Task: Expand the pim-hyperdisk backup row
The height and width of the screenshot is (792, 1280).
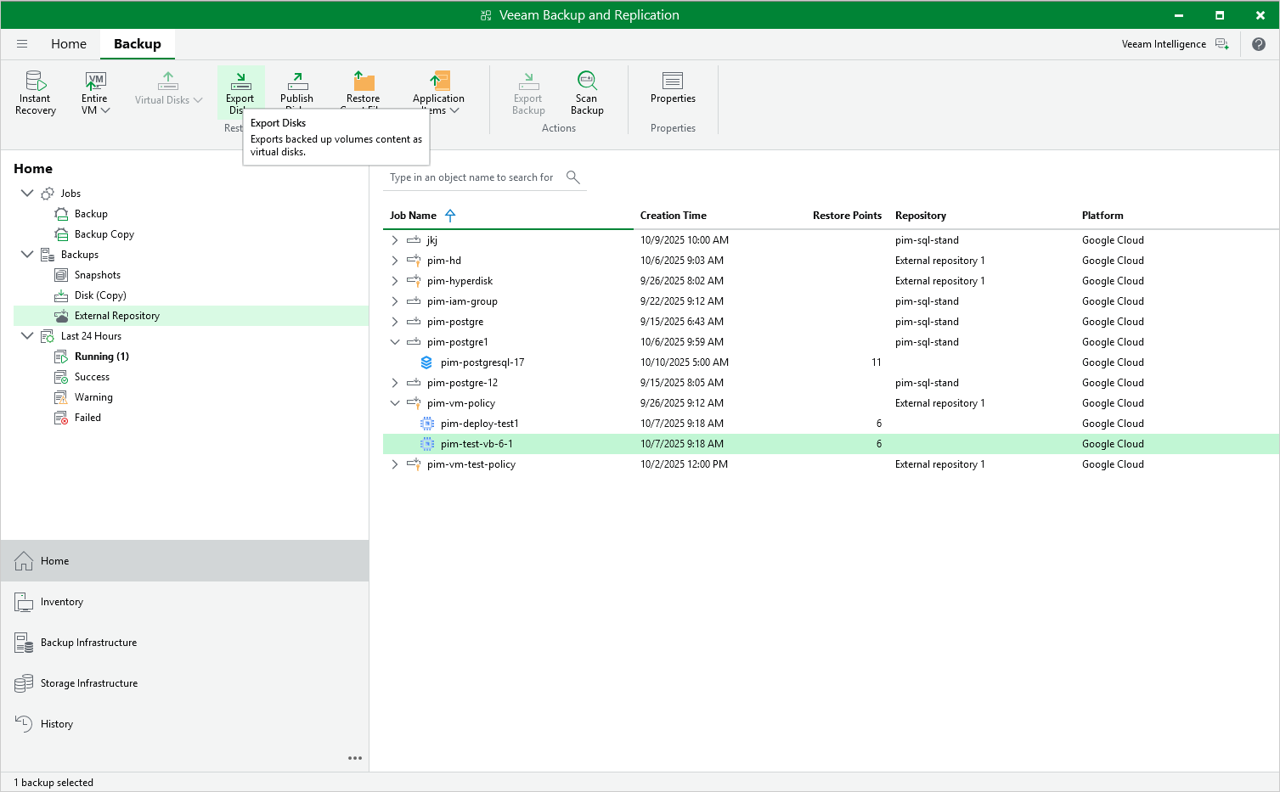Action: point(395,281)
